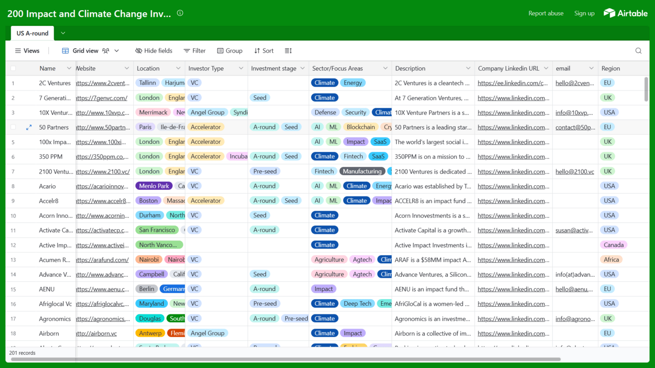The width and height of the screenshot is (655, 368).
Task: Tick the select-all checkbox in header
Action: tap(13, 68)
